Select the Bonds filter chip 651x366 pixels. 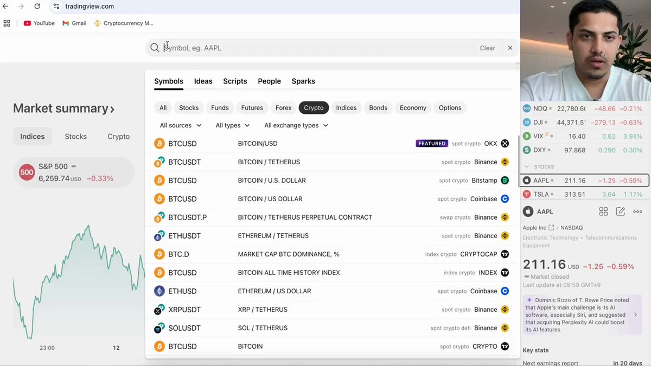[x=378, y=108]
